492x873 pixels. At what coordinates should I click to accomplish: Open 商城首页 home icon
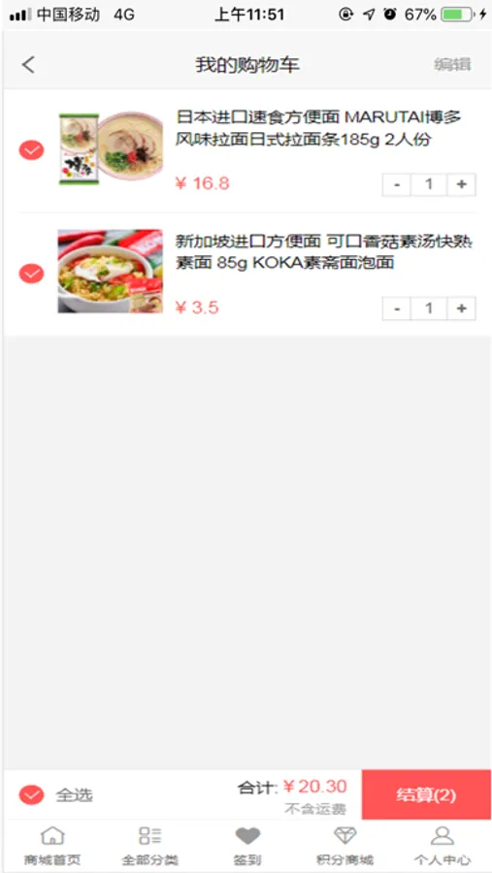52,836
